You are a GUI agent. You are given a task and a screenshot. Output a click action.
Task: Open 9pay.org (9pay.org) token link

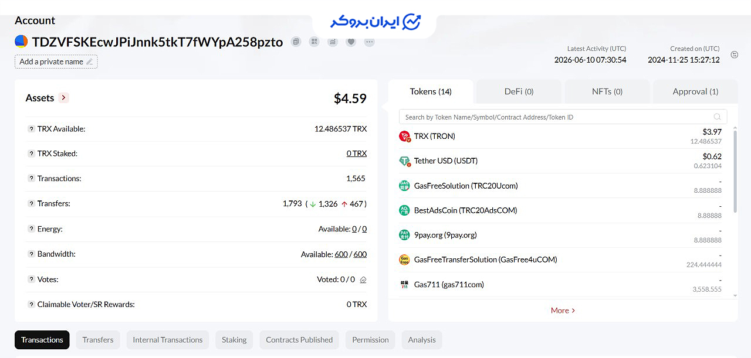click(x=445, y=235)
